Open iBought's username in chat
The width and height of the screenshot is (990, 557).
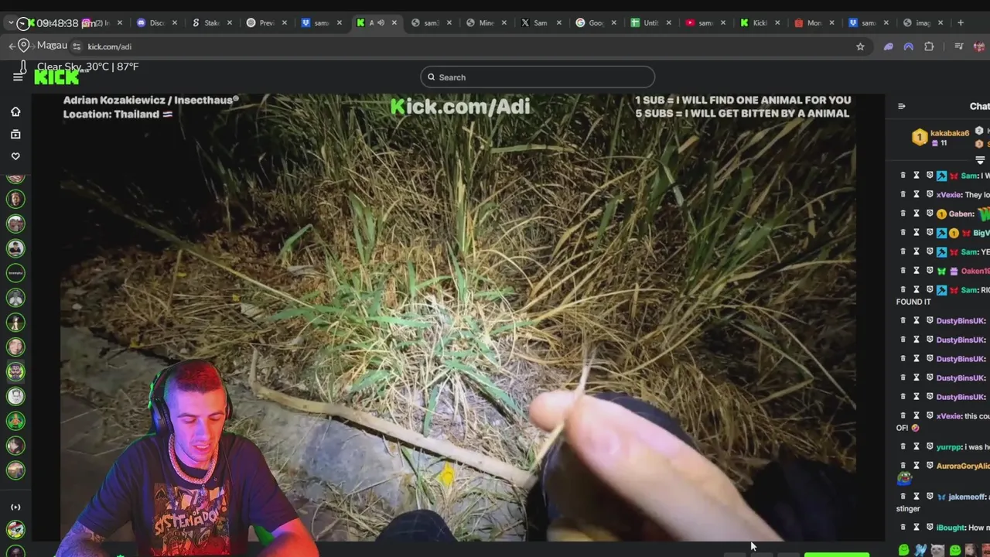[x=950, y=528]
